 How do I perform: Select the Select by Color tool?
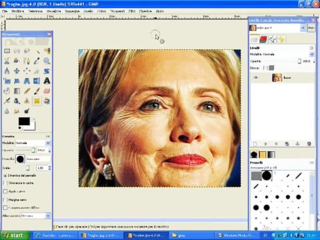click(x=47, y=51)
